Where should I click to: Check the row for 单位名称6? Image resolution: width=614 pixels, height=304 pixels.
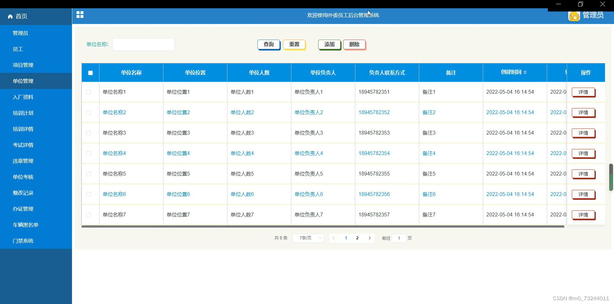89,194
